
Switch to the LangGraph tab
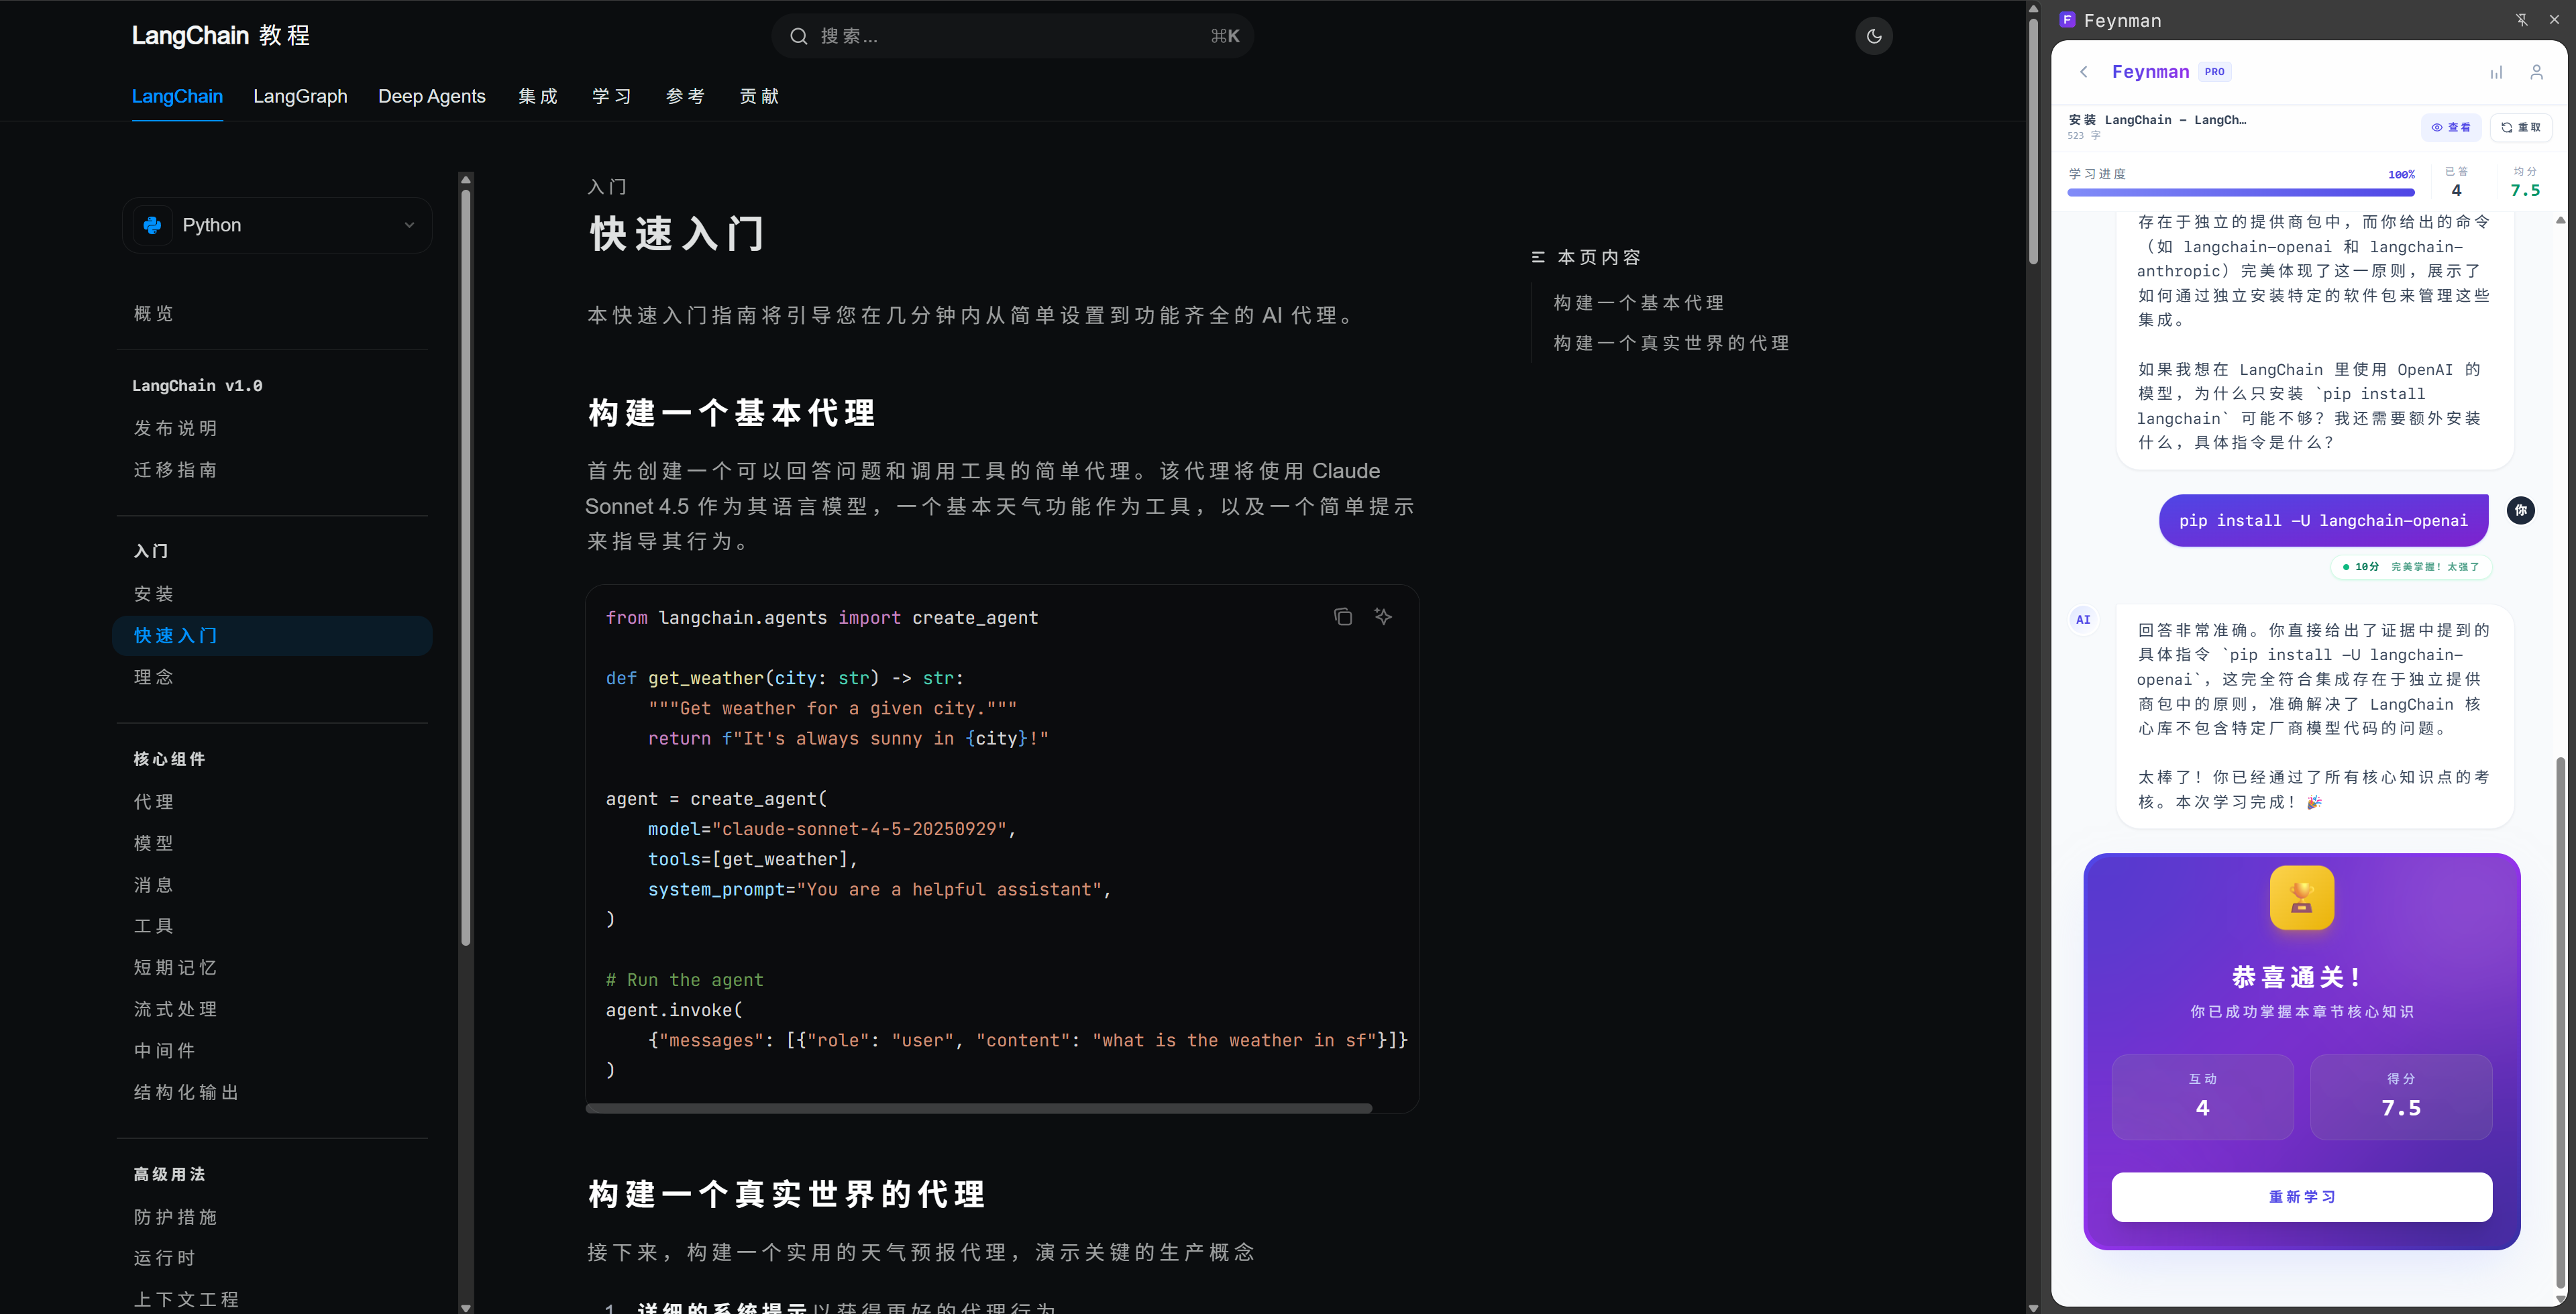point(300,96)
